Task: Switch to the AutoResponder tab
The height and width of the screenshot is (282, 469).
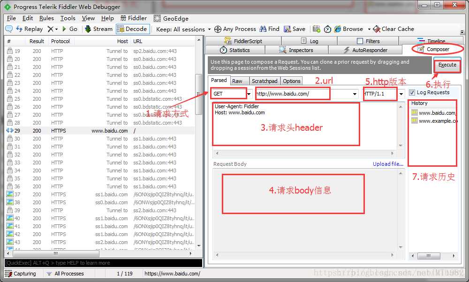Action: coord(365,50)
